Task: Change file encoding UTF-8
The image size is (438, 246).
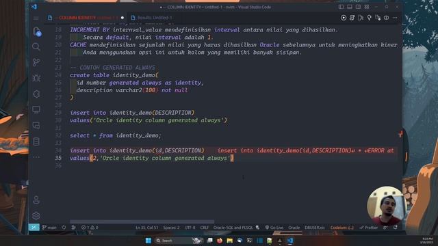Action: click(x=190, y=228)
